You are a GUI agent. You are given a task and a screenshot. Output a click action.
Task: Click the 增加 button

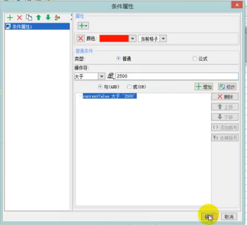click(x=204, y=87)
